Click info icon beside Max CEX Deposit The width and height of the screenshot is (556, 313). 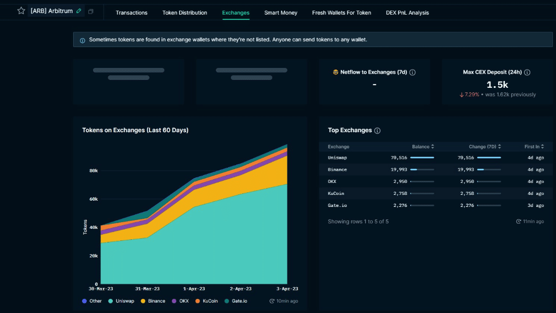pos(527,73)
